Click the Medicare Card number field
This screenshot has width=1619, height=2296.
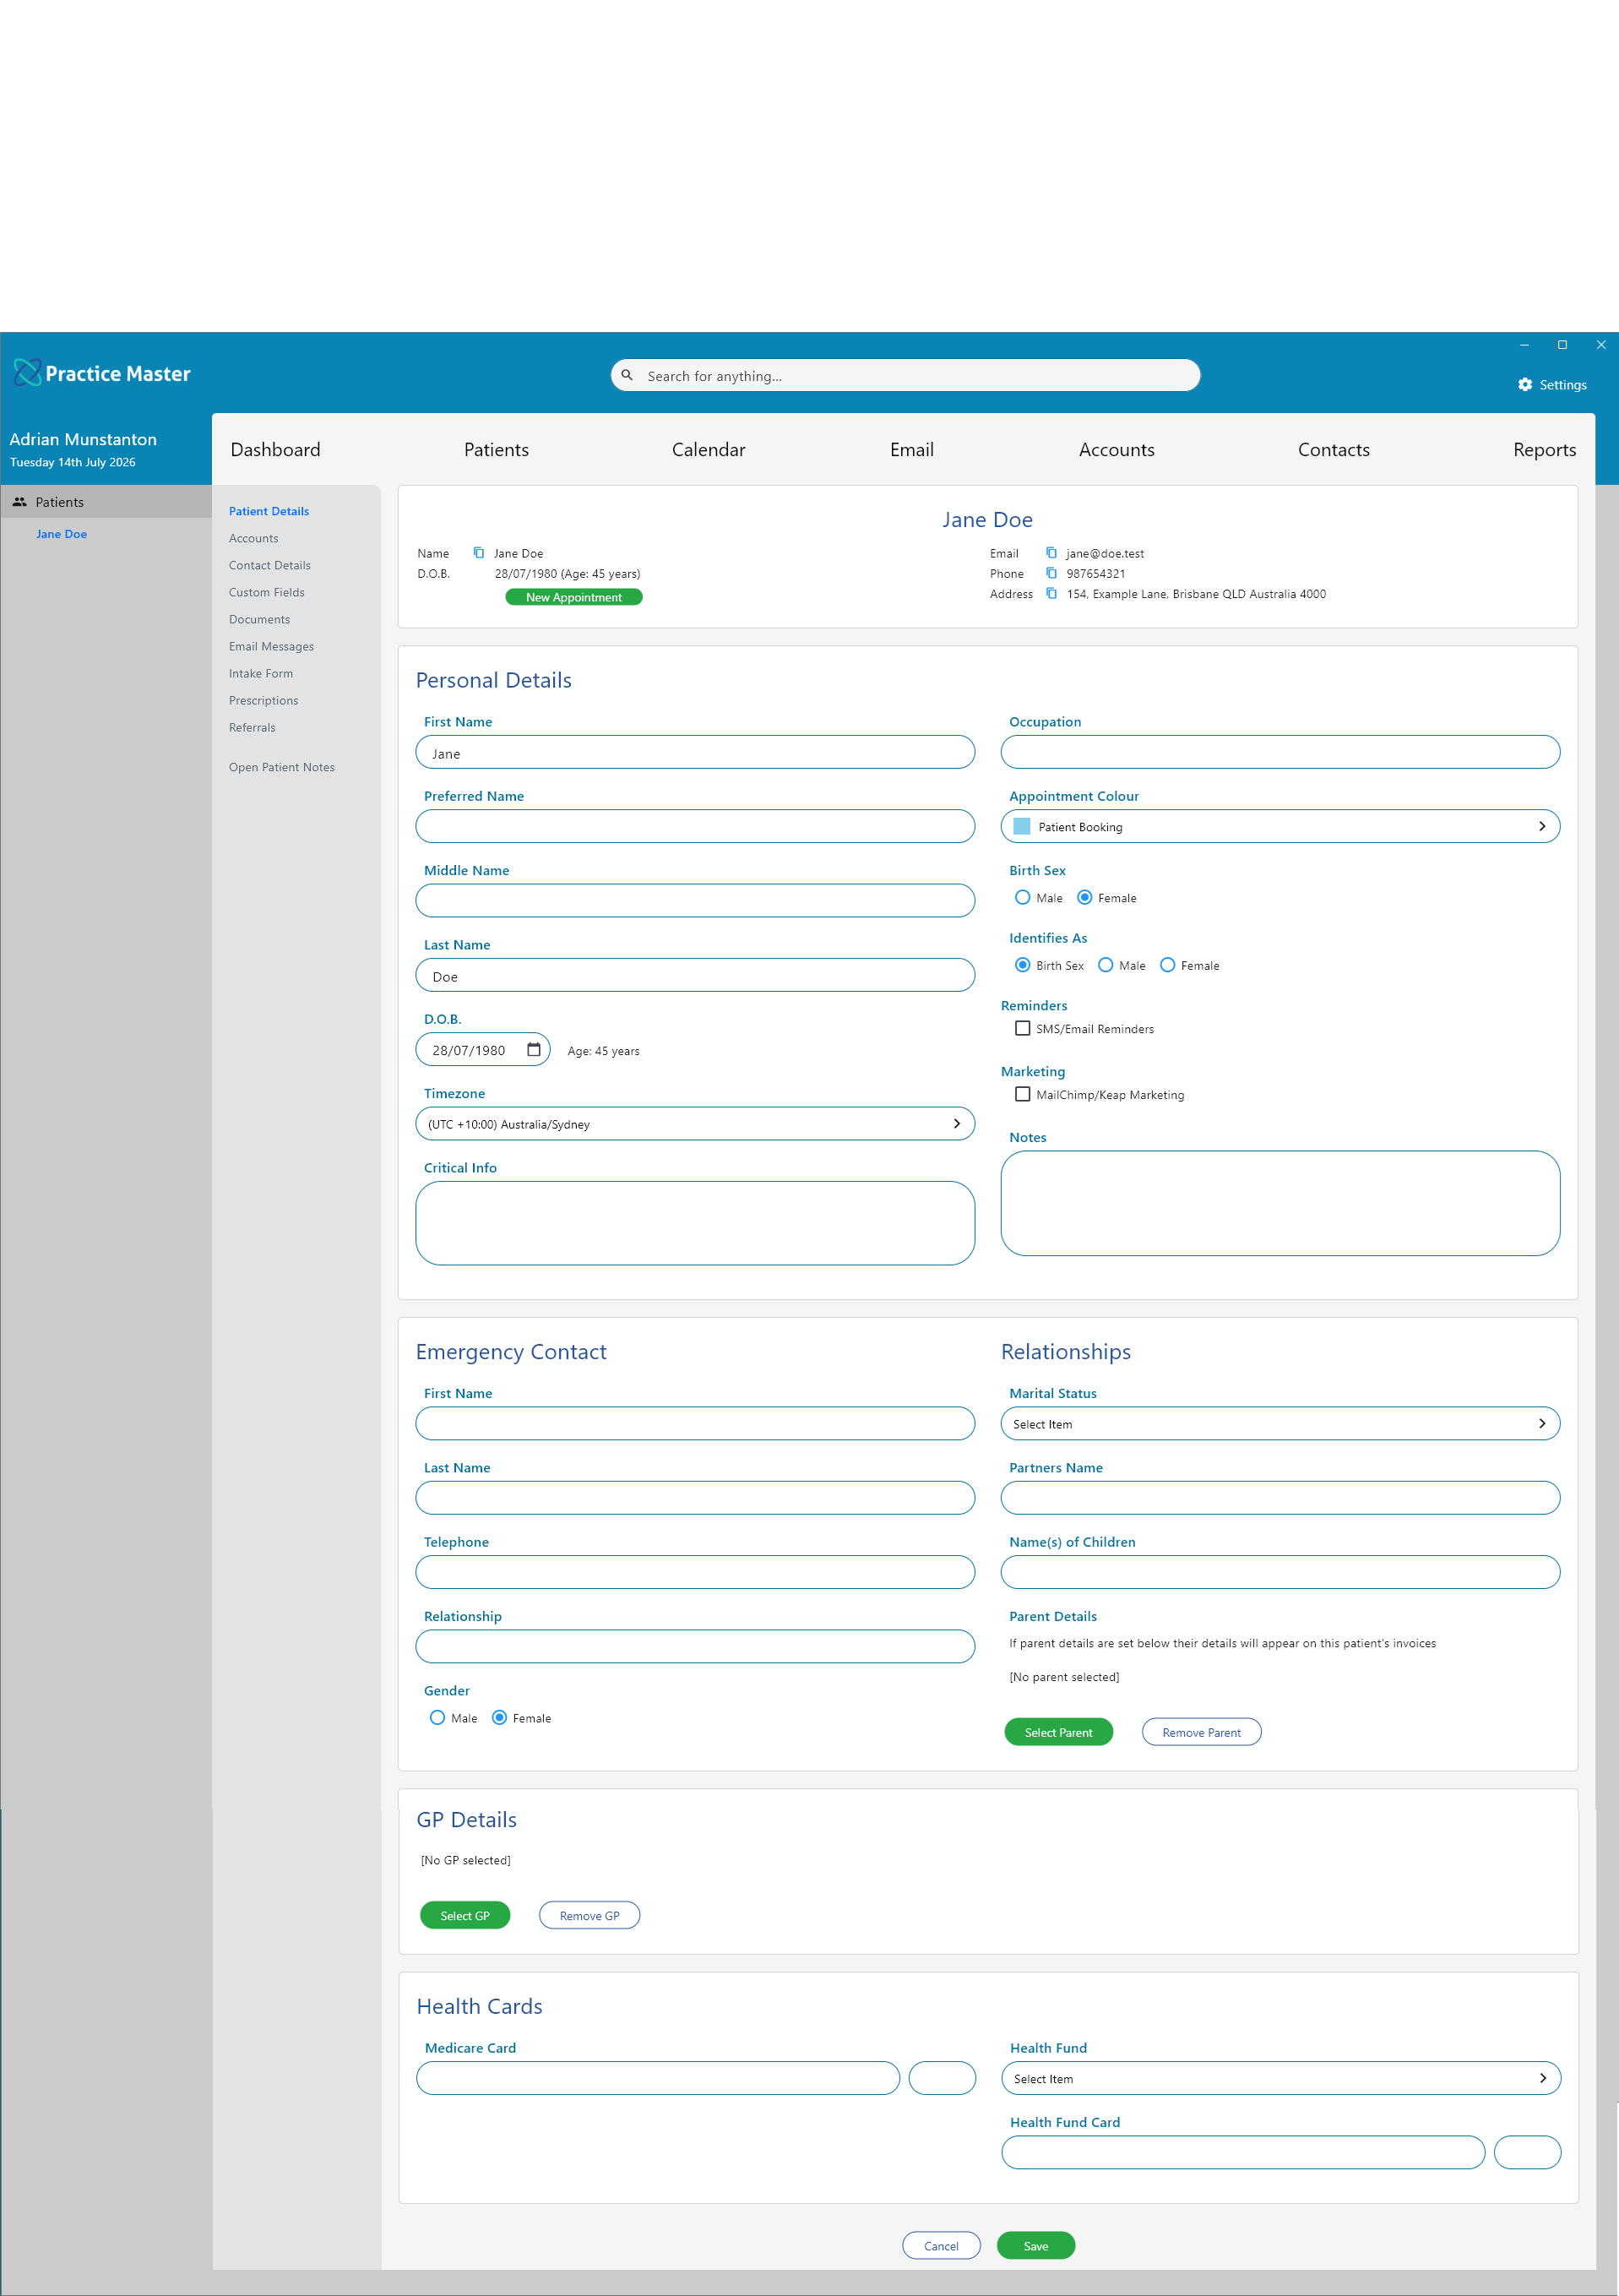(x=658, y=2078)
